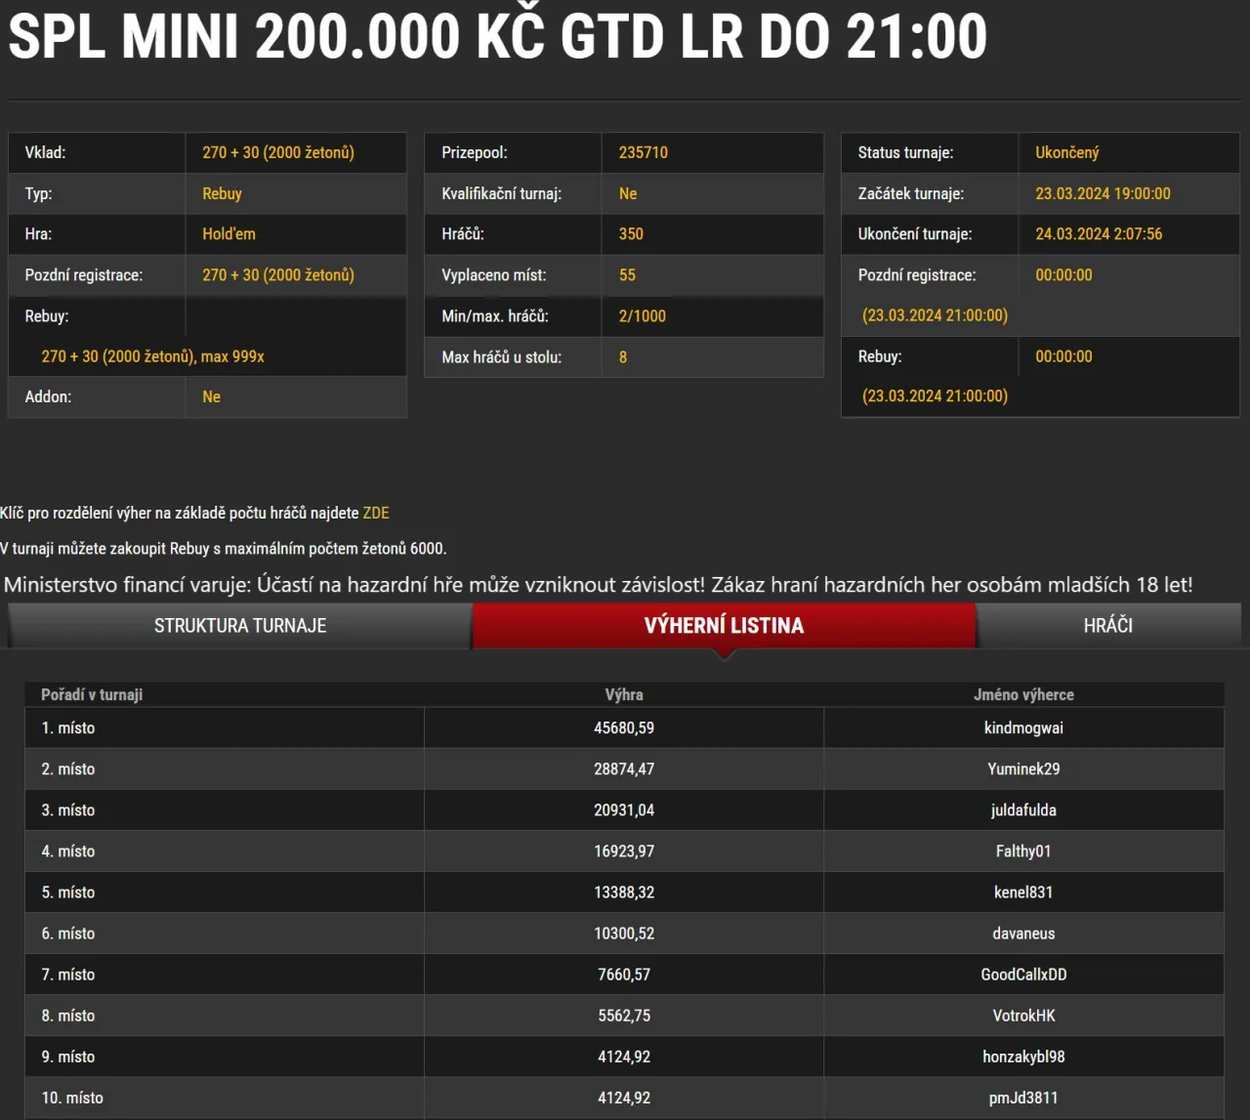The height and width of the screenshot is (1120, 1250).
Task: Click the end time 24.03.2024 2:07:56
Action: pos(1099,234)
